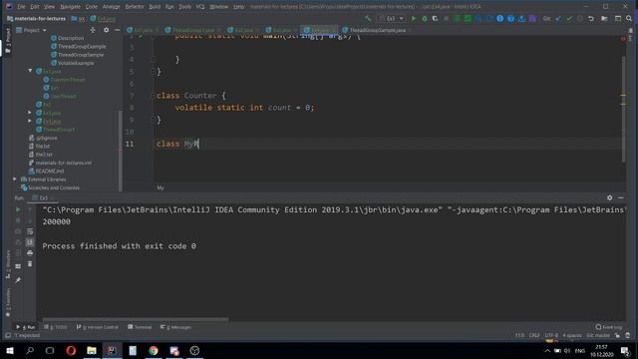
Task: Expand the External Libraries node
Action: 15,179
